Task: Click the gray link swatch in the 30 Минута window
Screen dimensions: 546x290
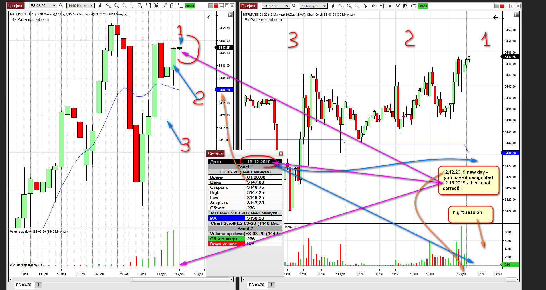Action: coord(496,6)
